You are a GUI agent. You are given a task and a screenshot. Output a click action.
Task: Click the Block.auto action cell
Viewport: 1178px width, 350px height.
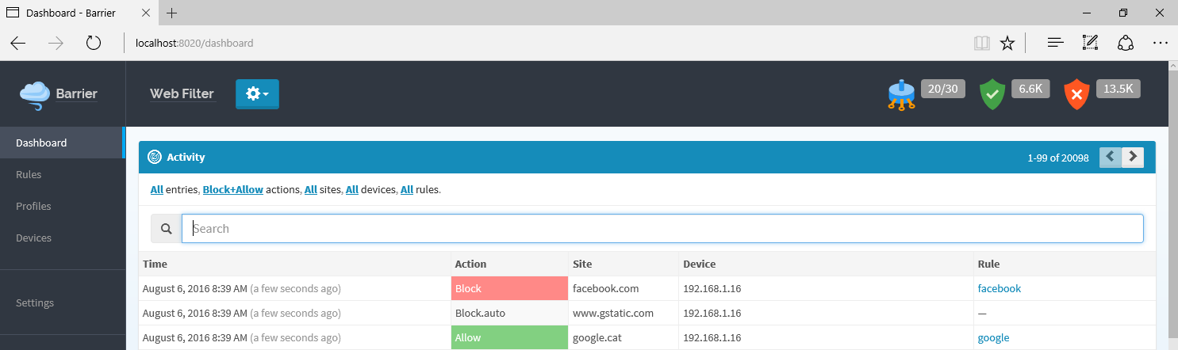click(509, 314)
